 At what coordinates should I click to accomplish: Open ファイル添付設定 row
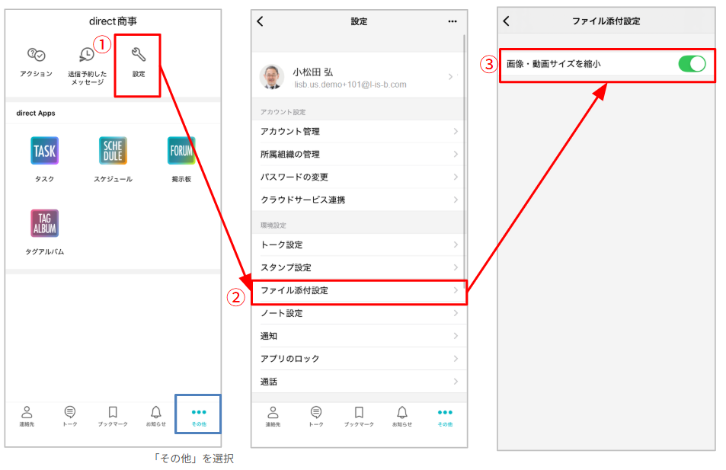359,290
